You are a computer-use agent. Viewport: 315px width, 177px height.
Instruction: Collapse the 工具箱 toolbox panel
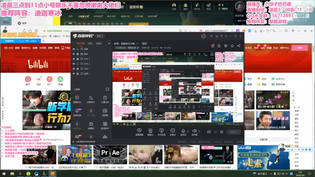pyautogui.click(x=107, y=89)
